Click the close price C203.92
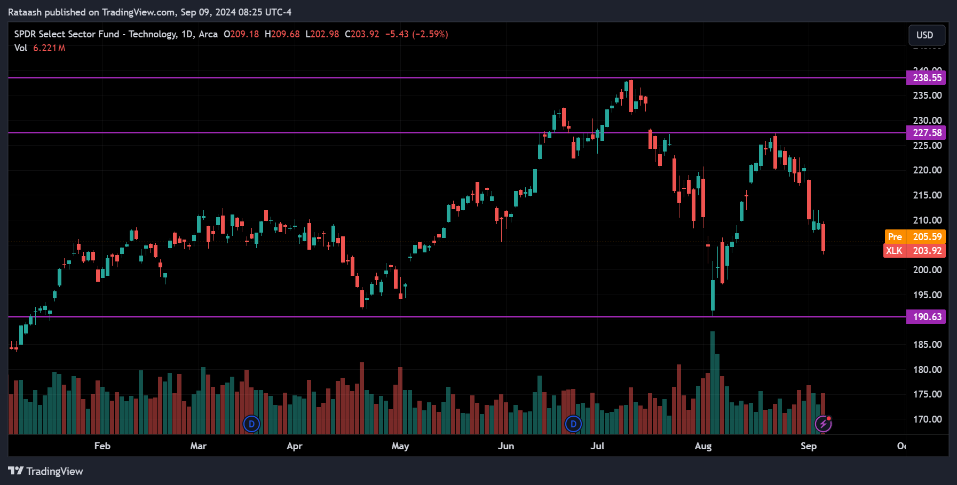Image resolution: width=957 pixels, height=485 pixels. point(362,34)
